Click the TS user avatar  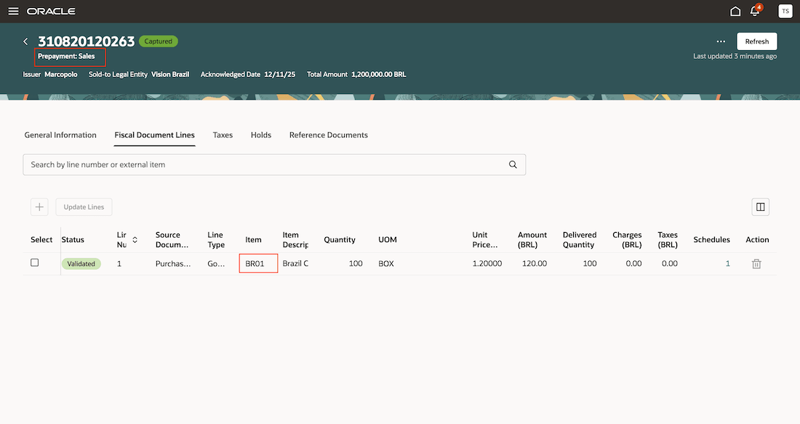coord(785,11)
